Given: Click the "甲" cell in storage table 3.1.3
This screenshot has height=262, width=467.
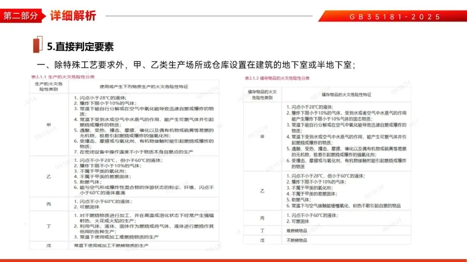Looking at the screenshot, I should pos(262,137).
